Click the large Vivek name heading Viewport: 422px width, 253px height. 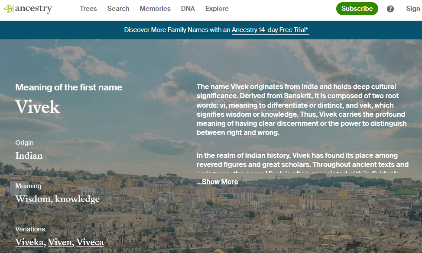[38, 107]
